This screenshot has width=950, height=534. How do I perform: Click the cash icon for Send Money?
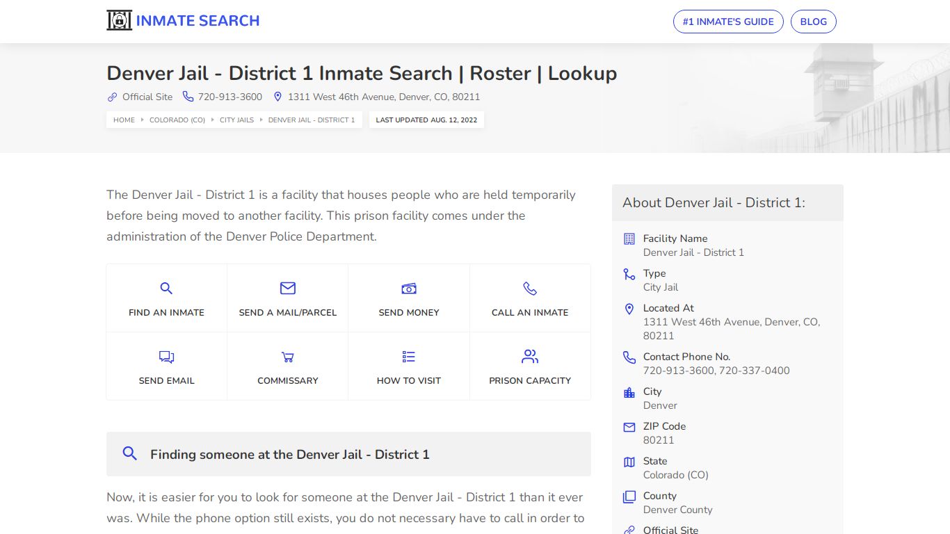[x=409, y=288]
